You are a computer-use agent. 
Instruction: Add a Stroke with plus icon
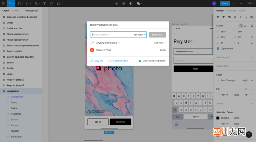click(x=252, y=103)
